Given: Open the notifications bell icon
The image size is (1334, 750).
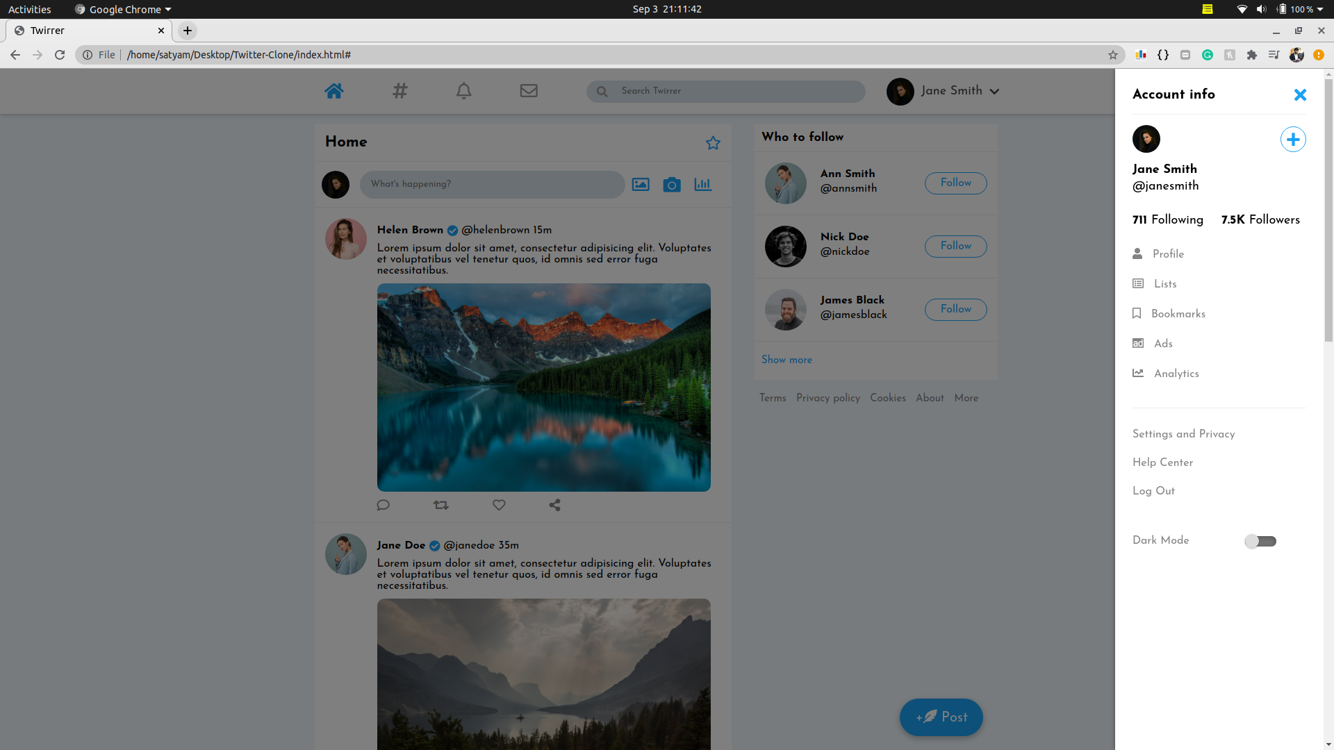Looking at the screenshot, I should (x=463, y=91).
